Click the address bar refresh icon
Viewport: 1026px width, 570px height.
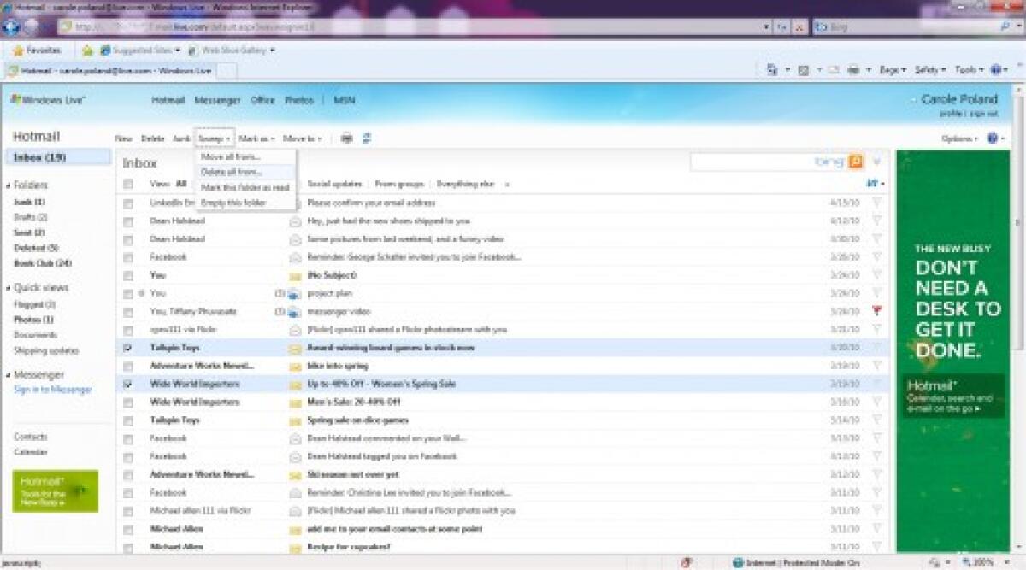(x=783, y=27)
